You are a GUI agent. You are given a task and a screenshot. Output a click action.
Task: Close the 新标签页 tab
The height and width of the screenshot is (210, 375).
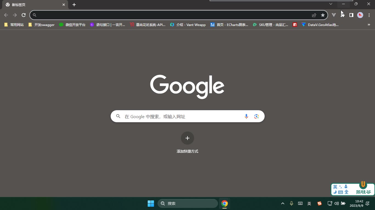[64, 5]
